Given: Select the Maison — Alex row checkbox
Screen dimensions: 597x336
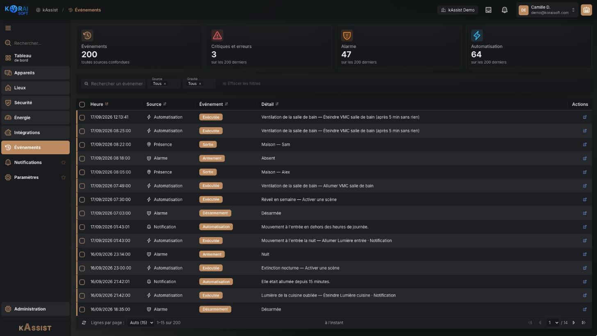Looking at the screenshot, I should pos(82,172).
